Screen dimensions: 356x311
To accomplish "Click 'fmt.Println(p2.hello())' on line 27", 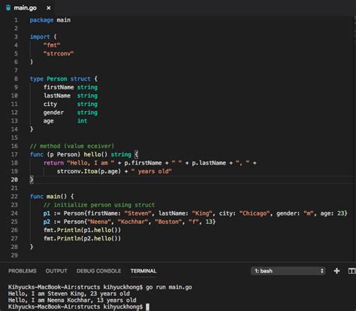I will [x=82, y=238].
